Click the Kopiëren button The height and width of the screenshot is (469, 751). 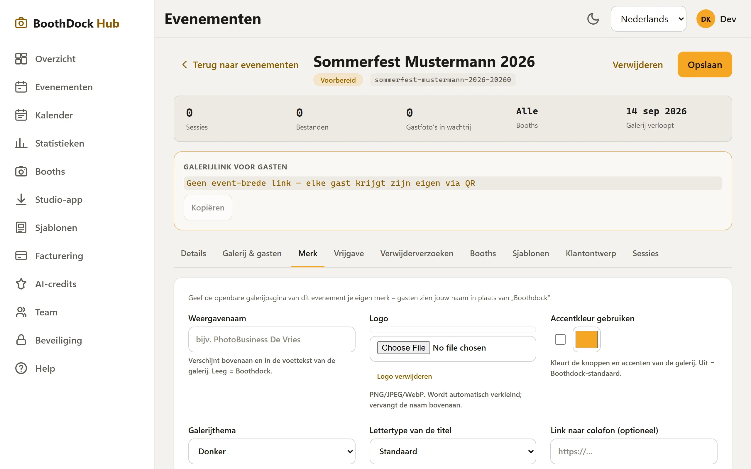[208, 208]
